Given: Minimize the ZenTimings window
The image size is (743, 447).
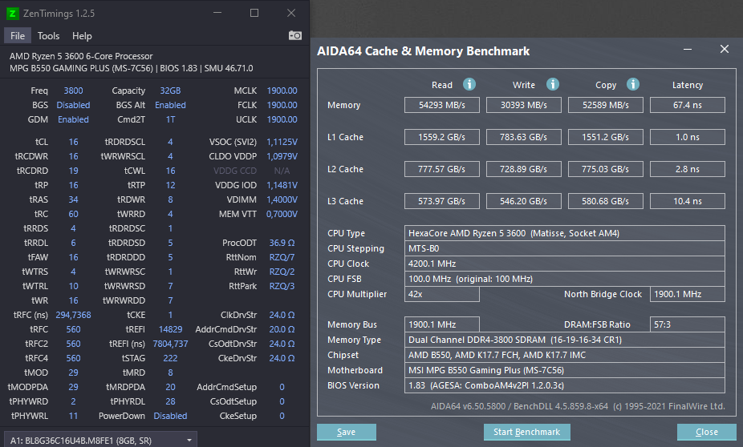Looking at the screenshot, I should (217, 14).
